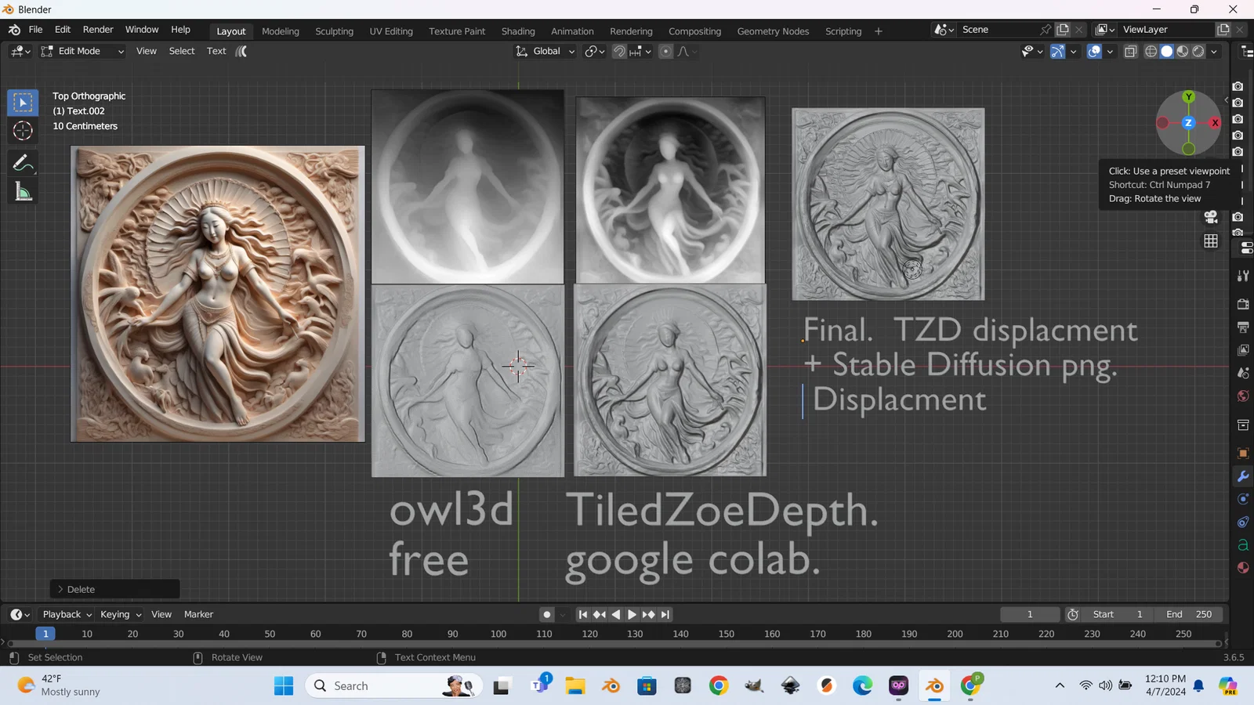
Task: Toggle viewport overlays
Action: click(1094, 52)
